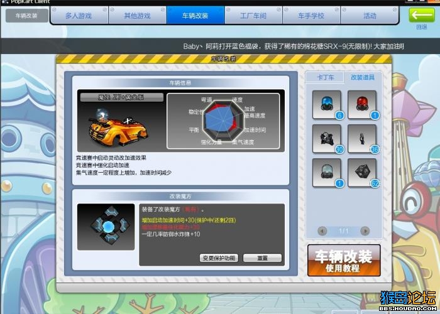Select the gray dome item with count 1
This screenshot has height=314, width=440.
click(327, 173)
